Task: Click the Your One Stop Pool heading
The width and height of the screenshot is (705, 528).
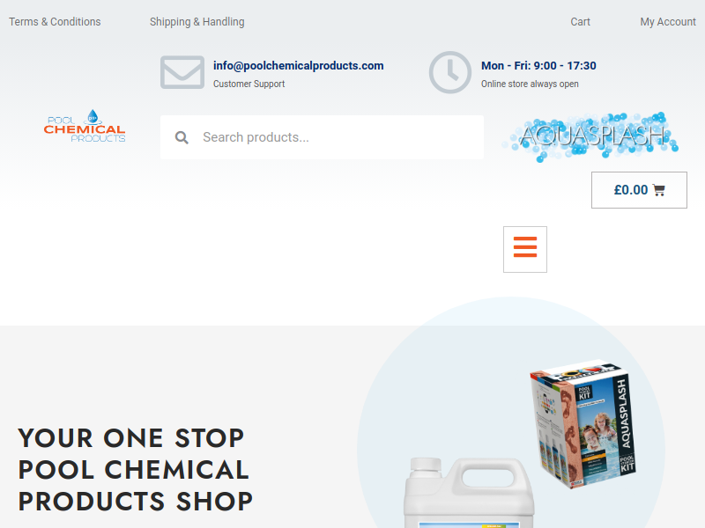Action: coord(136,470)
